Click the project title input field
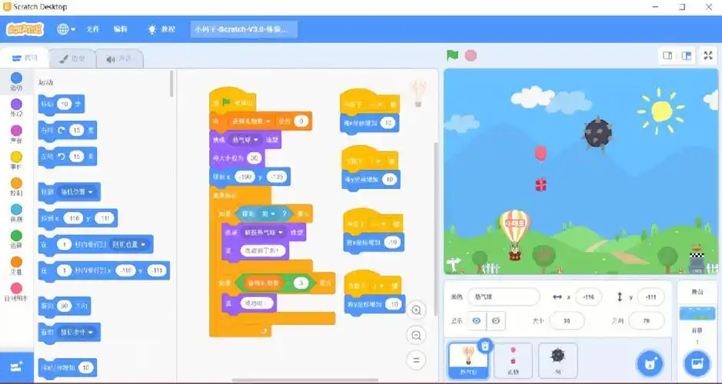The height and width of the screenshot is (384, 722). 244,29
